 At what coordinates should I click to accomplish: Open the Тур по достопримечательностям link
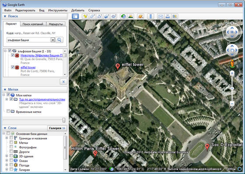pyautogui.click(x=42, y=99)
